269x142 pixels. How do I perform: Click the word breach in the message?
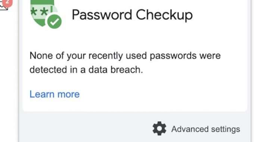(x=126, y=70)
